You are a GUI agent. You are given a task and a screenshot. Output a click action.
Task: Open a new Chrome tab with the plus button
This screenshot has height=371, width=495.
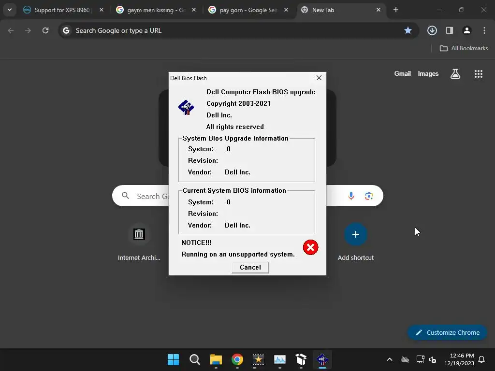click(395, 10)
